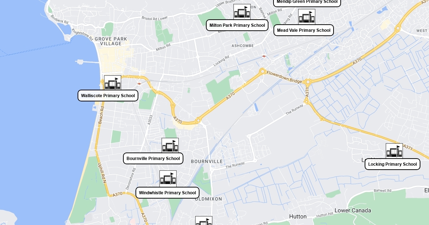Click the Milton Park Primary School label
This screenshot has height=225, width=429.
pyautogui.click(x=237, y=25)
